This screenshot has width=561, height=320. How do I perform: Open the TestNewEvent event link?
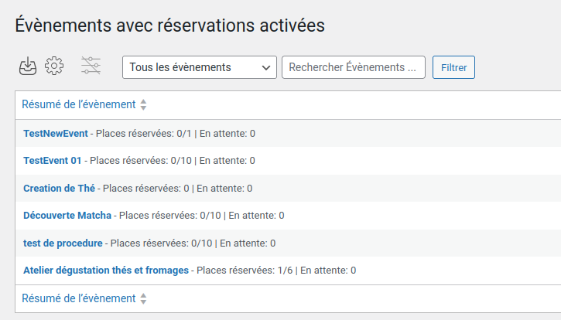tap(56, 134)
